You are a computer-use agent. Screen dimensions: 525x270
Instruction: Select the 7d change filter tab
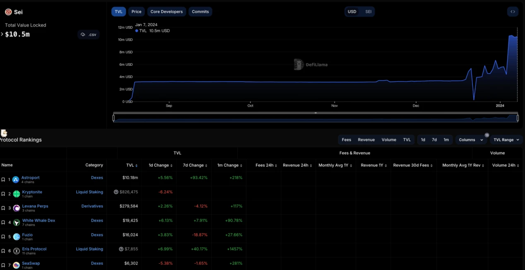coord(434,140)
